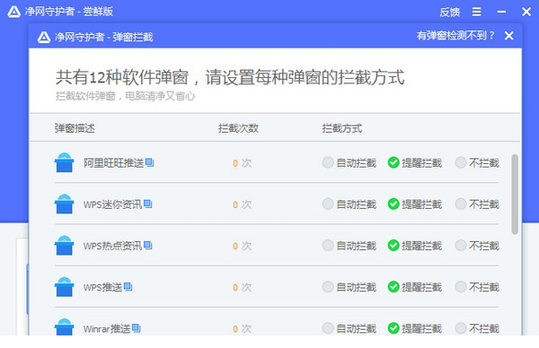The image size is (539, 348).
Task: Click the WPS热点资讯 row name
Action: [113, 246]
